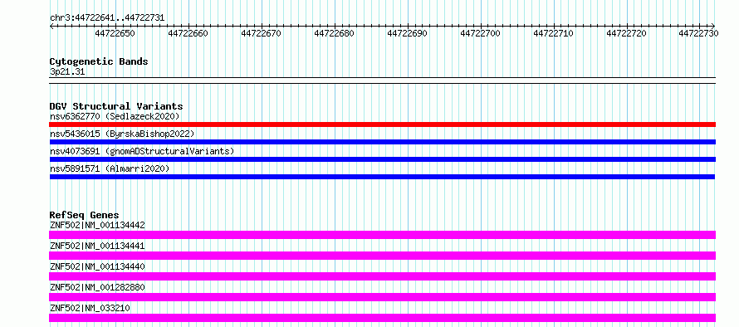
Task: Click the RefSeq Genes track title
Action: click(x=85, y=215)
